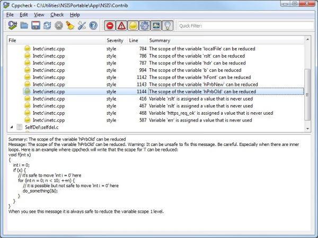Select the line 587 'err' never used row
Image resolution: width=318 pixels, height=238 pixels.
point(164,120)
